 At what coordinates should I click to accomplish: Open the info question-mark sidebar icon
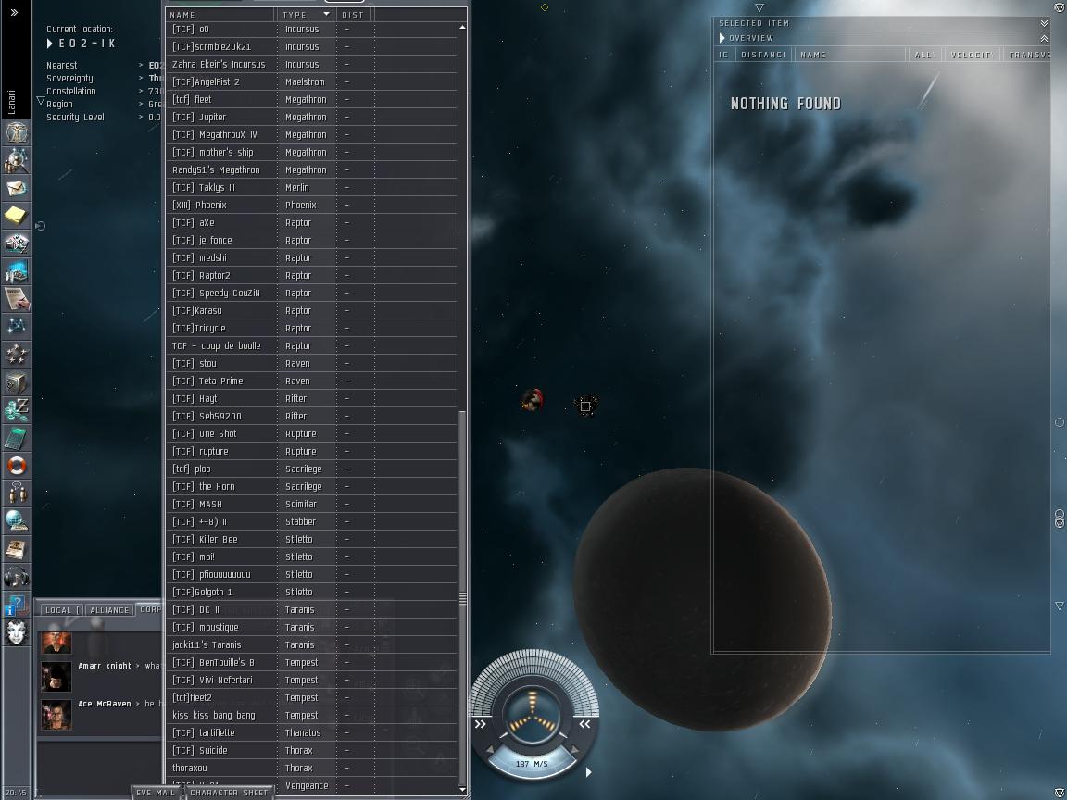[17, 605]
